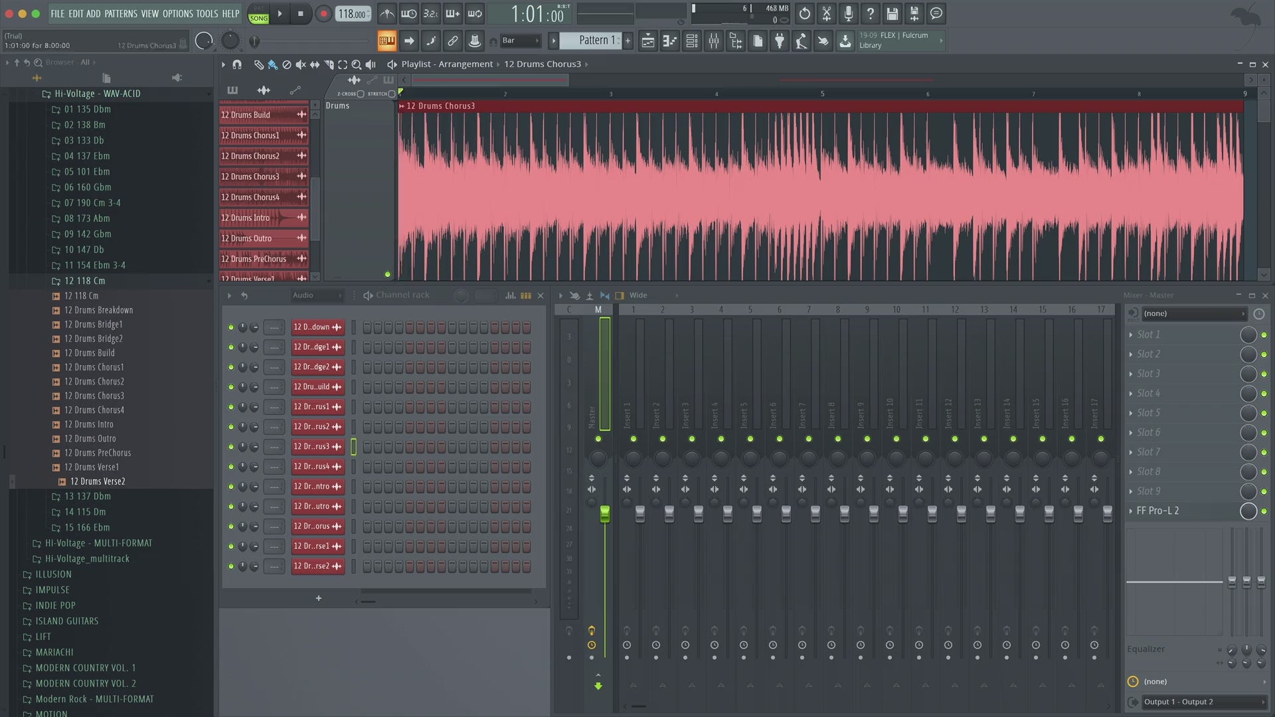Toggle the snap magnet icon in the playlist
The image size is (1275, 717).
click(237, 65)
